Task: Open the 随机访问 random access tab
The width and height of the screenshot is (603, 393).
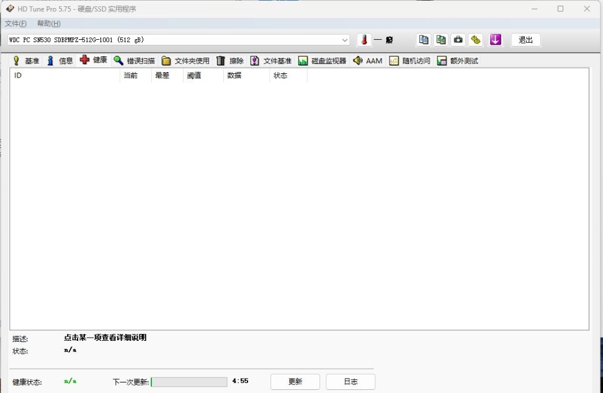Action: (x=409, y=61)
